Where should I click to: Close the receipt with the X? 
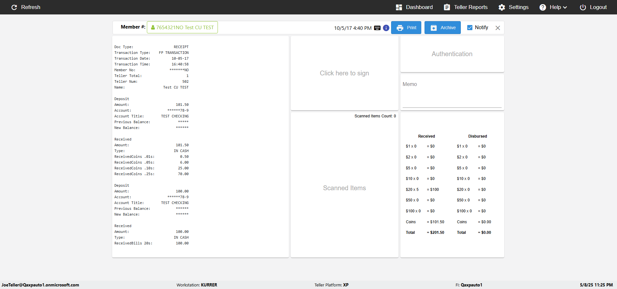pos(498,28)
